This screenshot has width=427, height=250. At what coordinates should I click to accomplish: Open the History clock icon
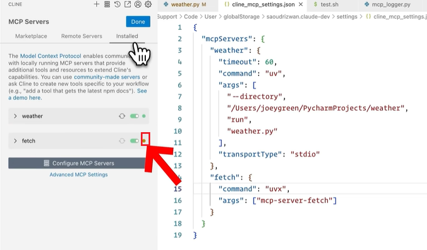tap(117, 4)
